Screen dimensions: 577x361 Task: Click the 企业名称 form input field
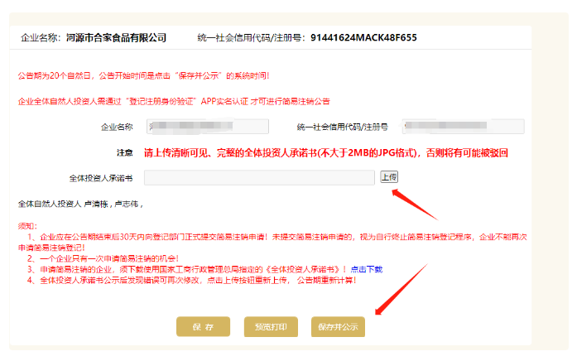(x=208, y=127)
